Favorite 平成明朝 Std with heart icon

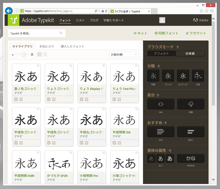(136, 109)
